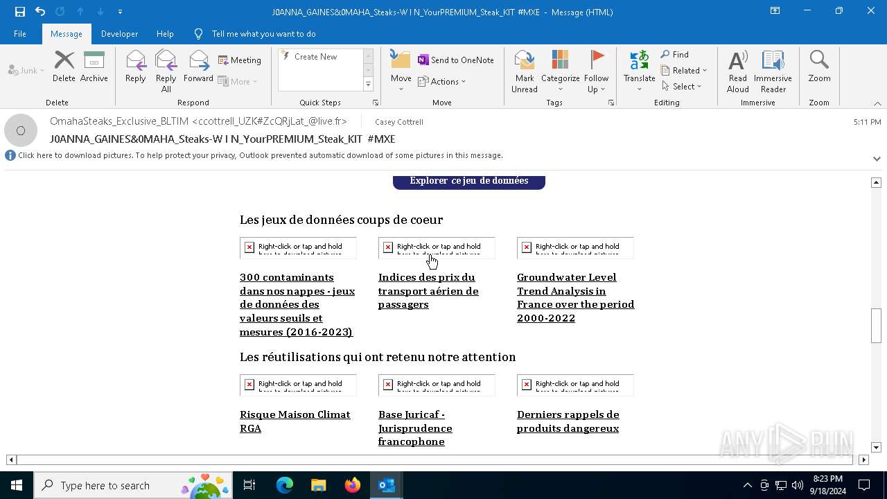This screenshot has height=499, width=887.
Task: Click the volume icon in system tray
Action: pos(798,485)
